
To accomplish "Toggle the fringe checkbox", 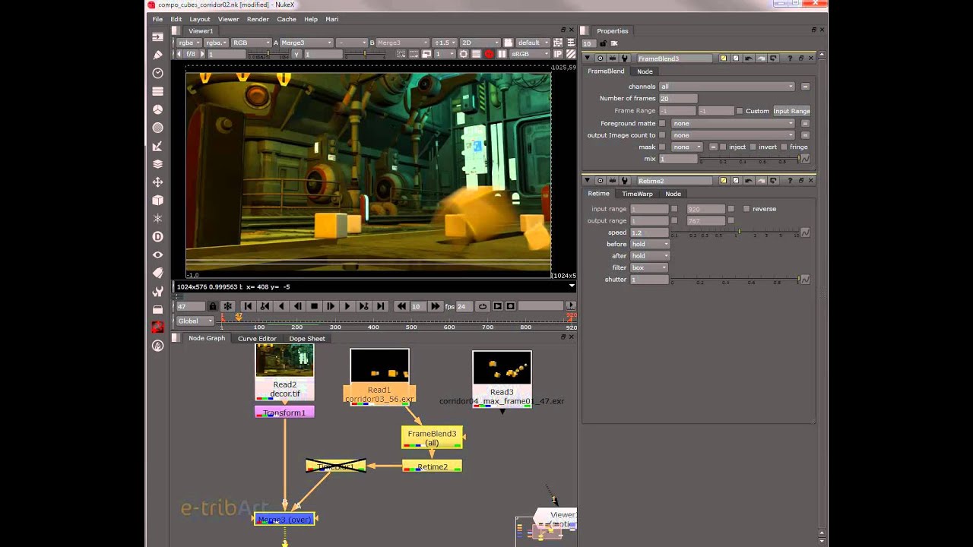I will point(784,147).
